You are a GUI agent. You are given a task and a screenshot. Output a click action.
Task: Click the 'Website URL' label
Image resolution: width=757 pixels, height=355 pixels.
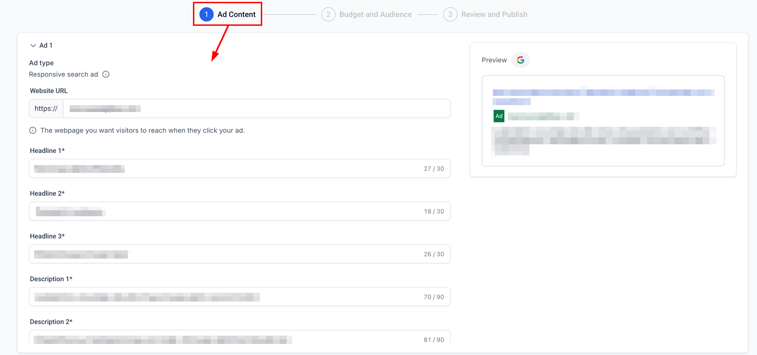pos(49,91)
